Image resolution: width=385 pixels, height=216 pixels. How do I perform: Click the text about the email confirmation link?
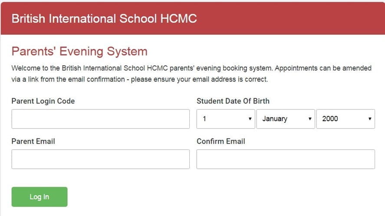[140, 80]
